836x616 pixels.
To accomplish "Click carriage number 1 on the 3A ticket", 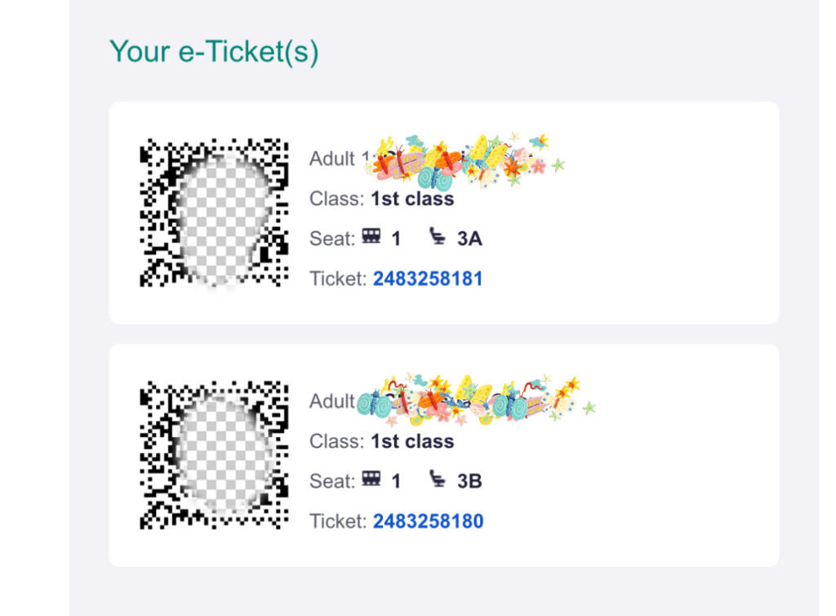I will pyautogui.click(x=396, y=239).
